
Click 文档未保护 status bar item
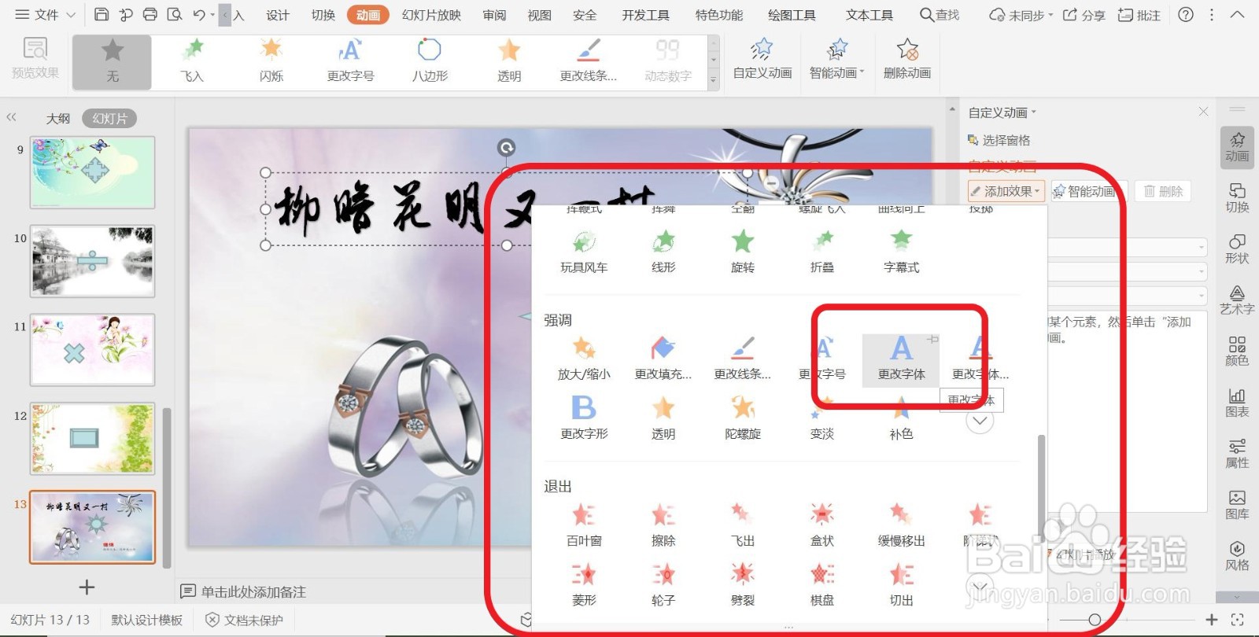pos(244,620)
